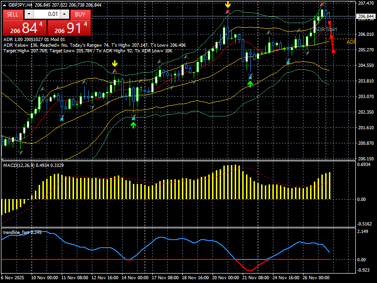The image size is (377, 283).
Task: Click the '14 Nov 00:00' time label
Action: coord(135,277)
